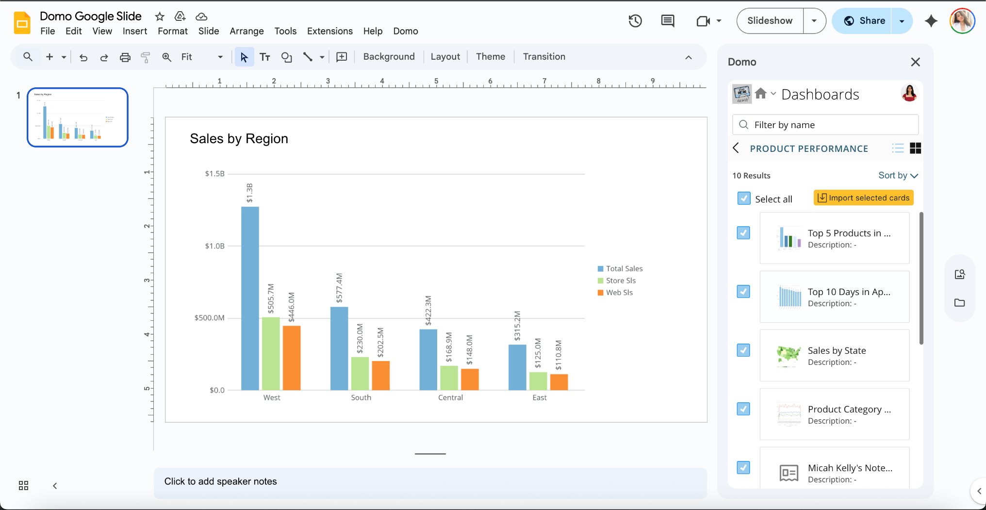Open the Domo menu
Viewport: 986px width, 510px height.
point(406,31)
